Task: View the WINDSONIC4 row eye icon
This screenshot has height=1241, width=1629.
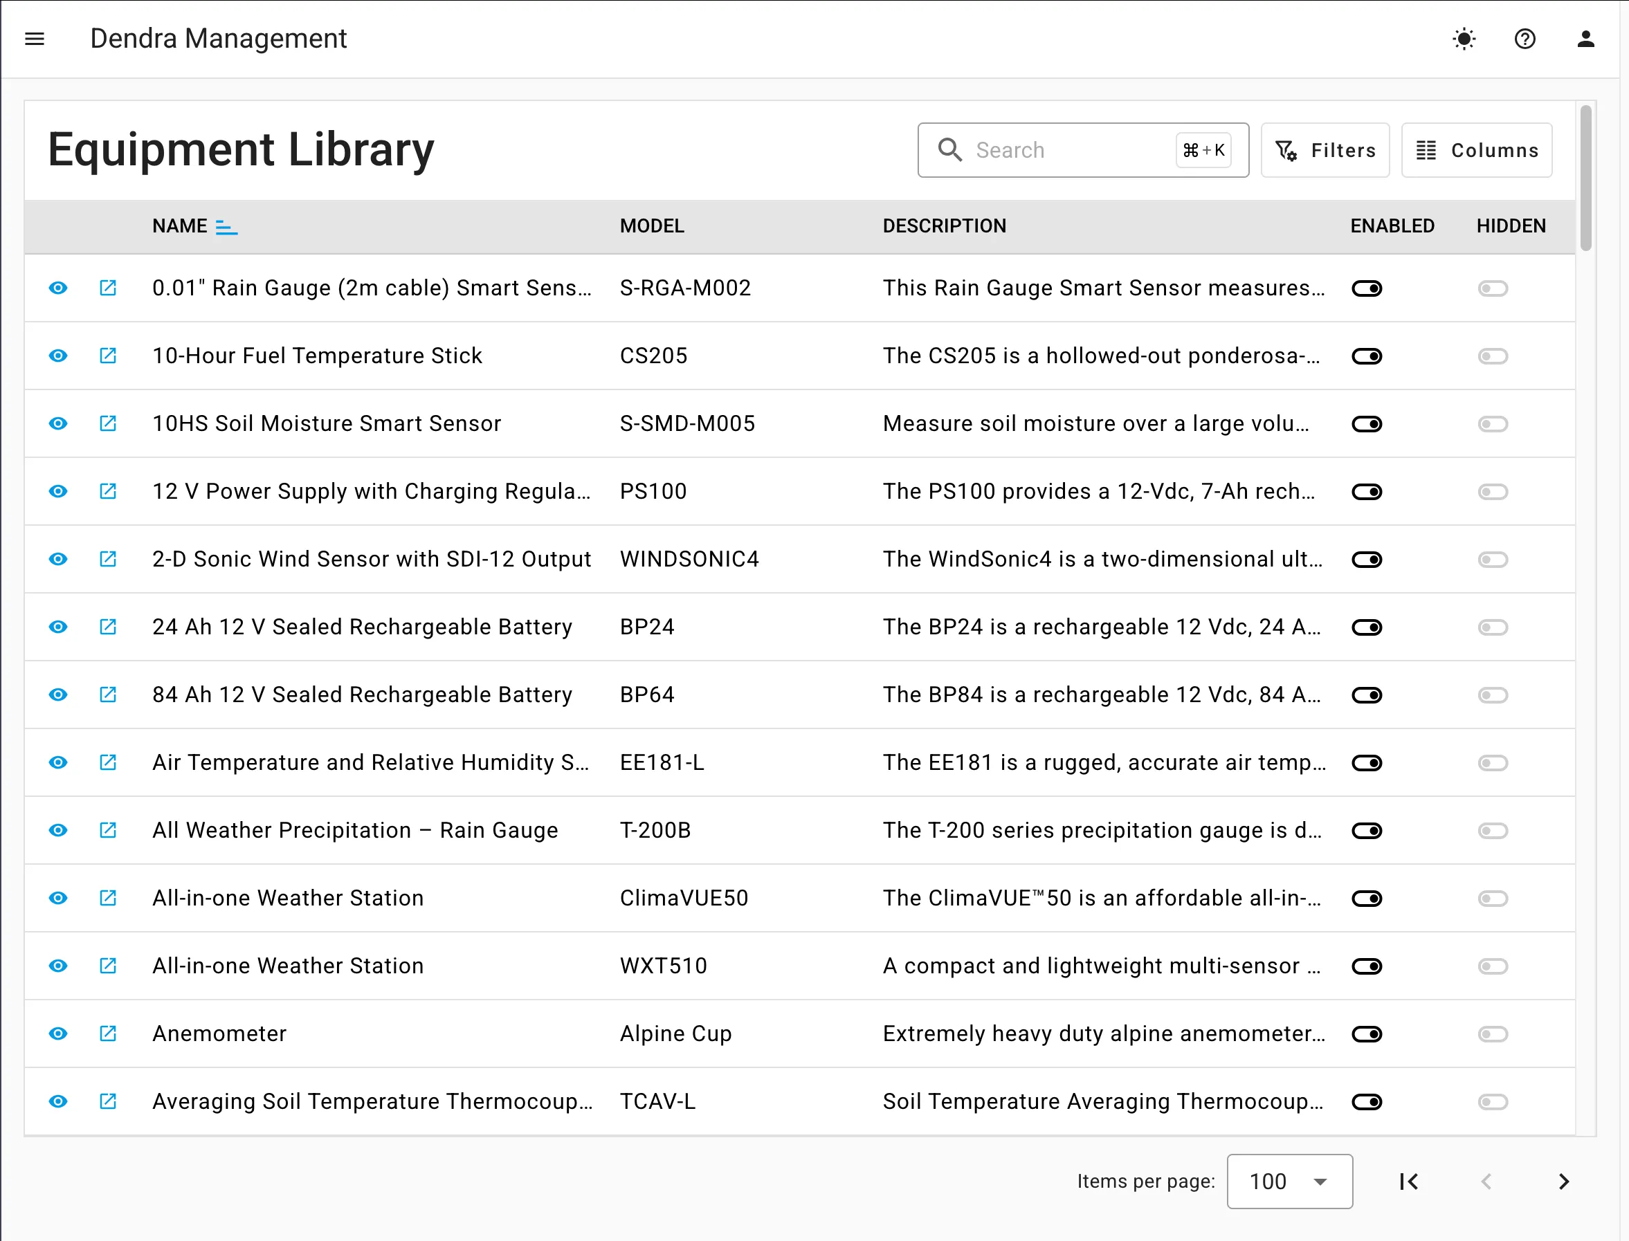Action: pos(58,559)
